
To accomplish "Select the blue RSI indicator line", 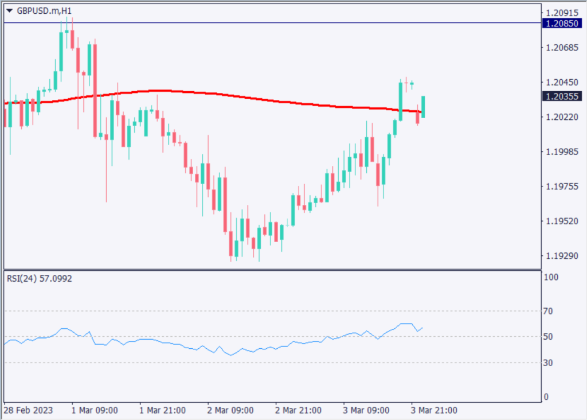I will (x=172, y=344).
